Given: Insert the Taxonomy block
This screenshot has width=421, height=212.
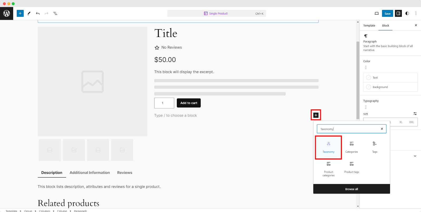Looking at the screenshot, I should 328,147.
